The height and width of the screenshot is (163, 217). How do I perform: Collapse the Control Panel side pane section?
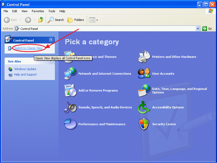(x=51, y=40)
